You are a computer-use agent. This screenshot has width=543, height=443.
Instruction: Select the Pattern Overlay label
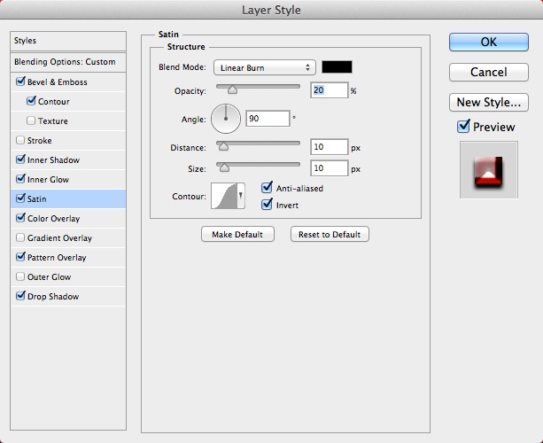[x=57, y=257]
